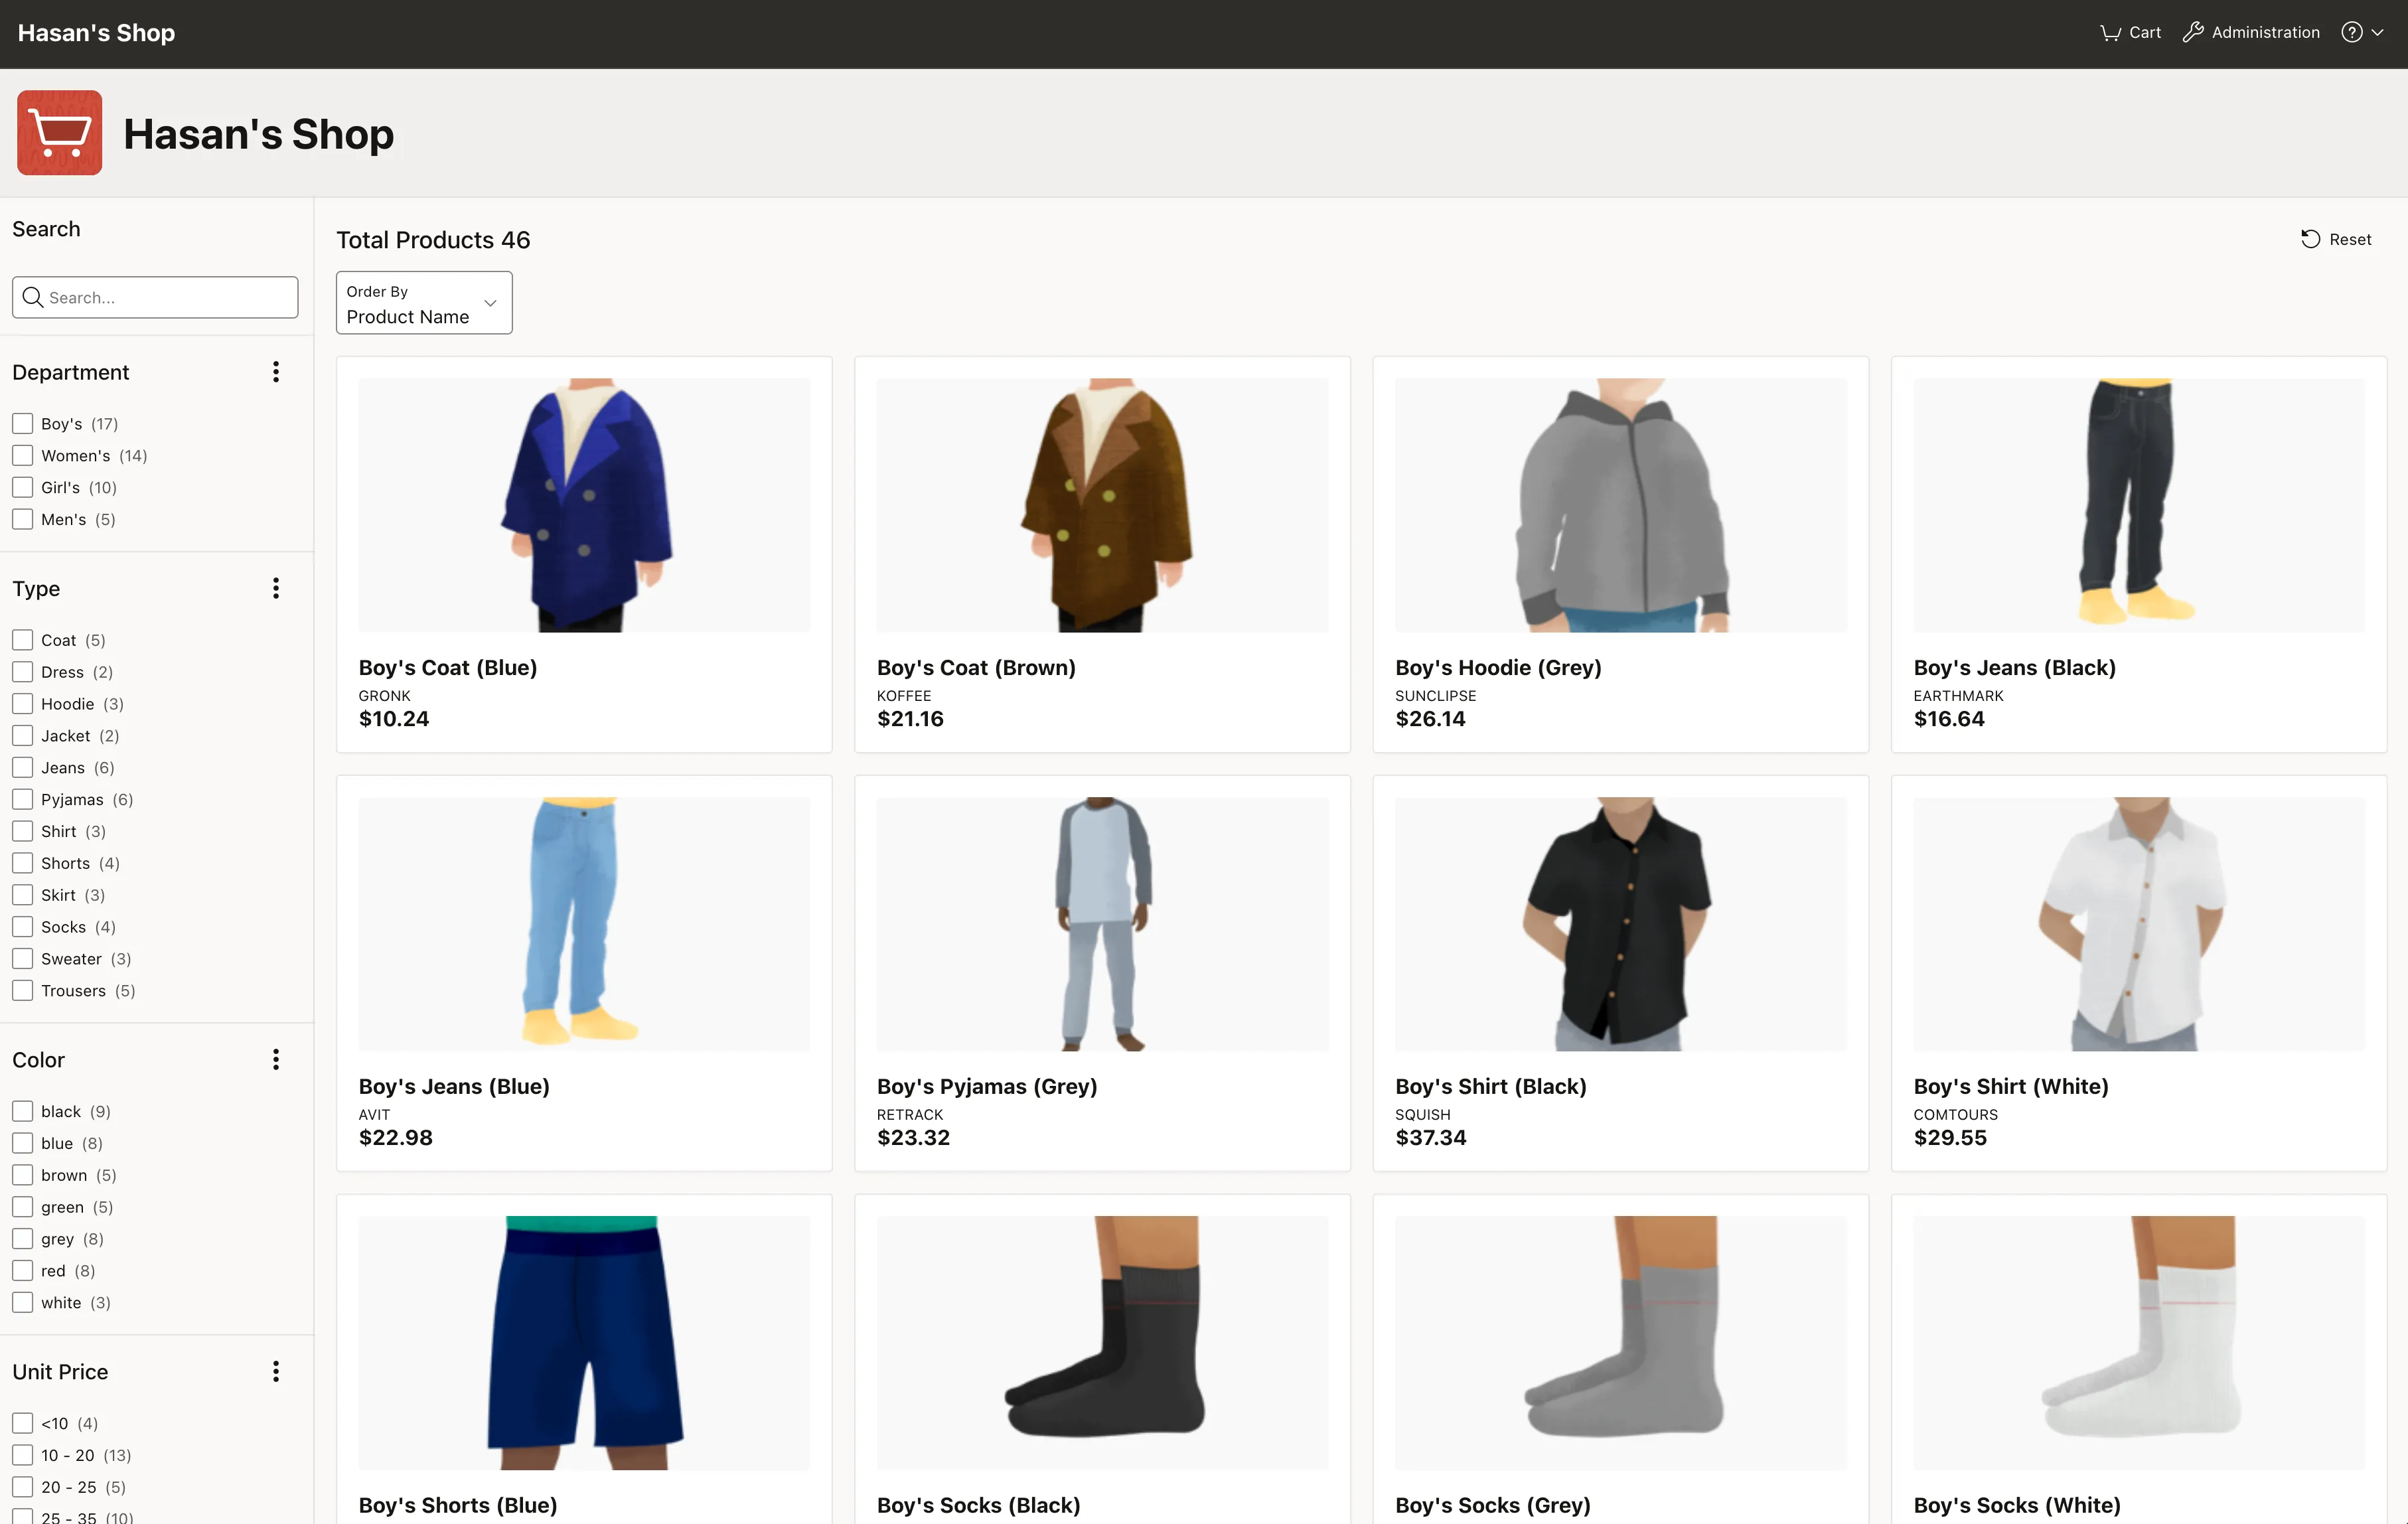Click the SUNCLIPSE brand label

point(1436,696)
